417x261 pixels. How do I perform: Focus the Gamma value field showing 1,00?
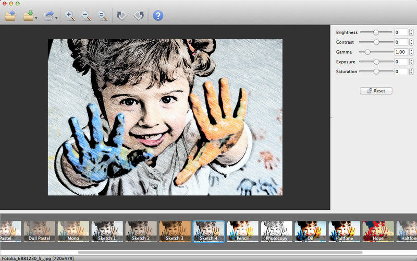point(401,52)
